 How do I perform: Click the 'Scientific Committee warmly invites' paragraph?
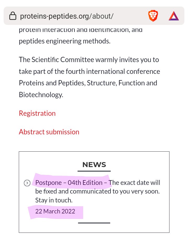coord(89,60)
